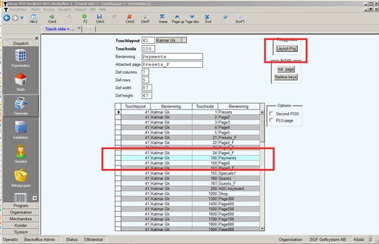The width and height of the screenshot is (379, 244).
Task: Focus the Benämning field containing Payments
Action: click(x=172, y=57)
